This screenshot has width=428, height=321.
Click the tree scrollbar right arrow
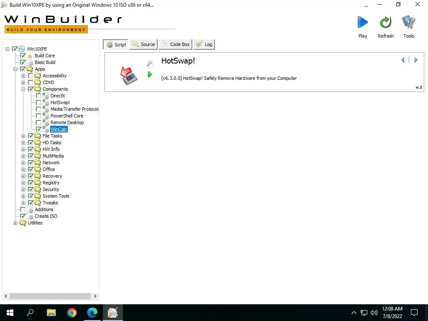(95, 296)
